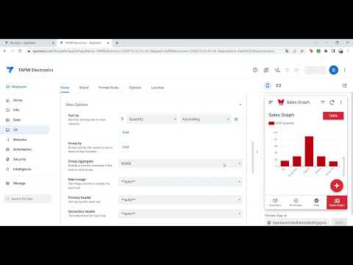Open the share app add-user icon
353x265 pixels.
coord(277,70)
